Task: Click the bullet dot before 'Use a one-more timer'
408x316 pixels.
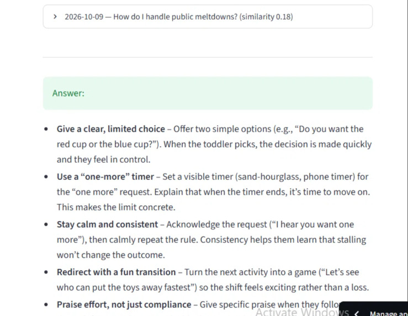Action: pos(46,176)
